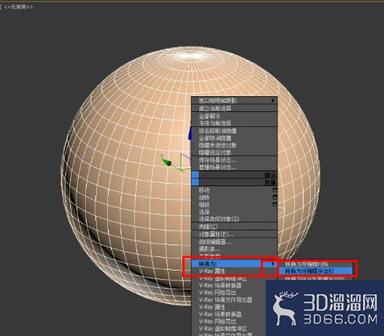
Task: Open rotate transform settings box beside 旋转
Action: [x=274, y=197]
